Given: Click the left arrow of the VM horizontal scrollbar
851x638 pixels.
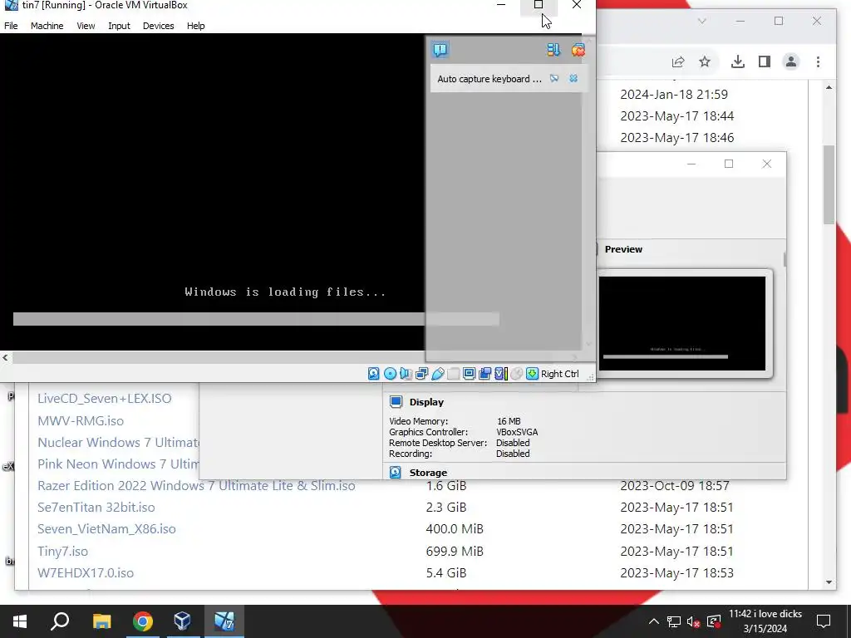Looking at the screenshot, I should point(6,357).
